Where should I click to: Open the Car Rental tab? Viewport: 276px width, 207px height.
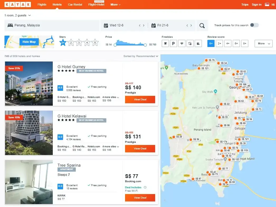75,4
